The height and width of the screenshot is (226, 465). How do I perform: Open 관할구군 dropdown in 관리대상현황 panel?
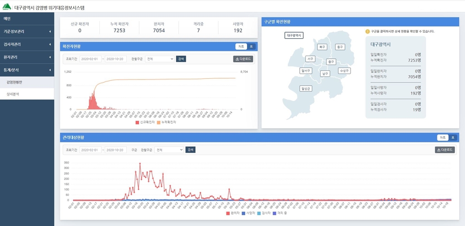click(168, 150)
